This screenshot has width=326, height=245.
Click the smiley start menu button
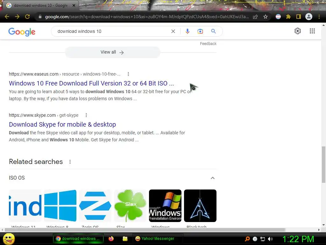click(x=9, y=239)
